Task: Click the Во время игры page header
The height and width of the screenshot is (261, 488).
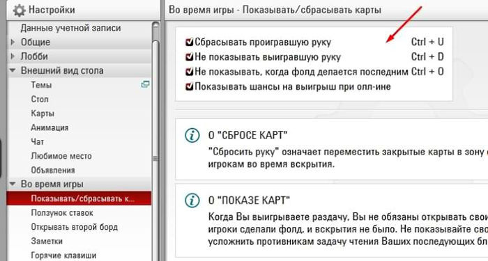Action: (275, 10)
